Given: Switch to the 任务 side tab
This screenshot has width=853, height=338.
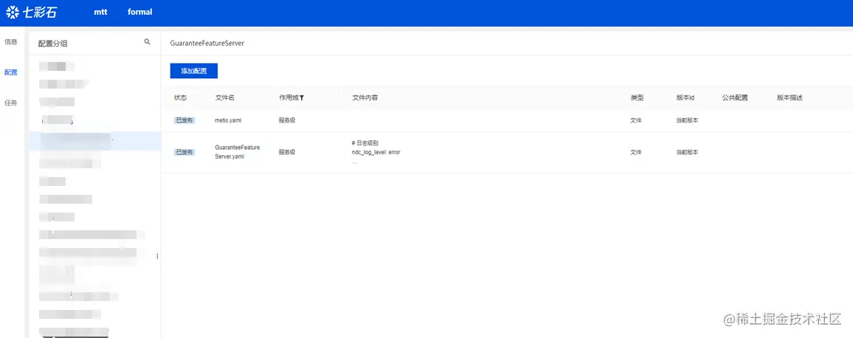Looking at the screenshot, I should click(11, 103).
